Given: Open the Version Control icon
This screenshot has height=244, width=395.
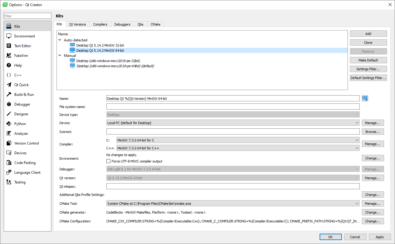Looking at the screenshot, I should [x=9, y=143].
